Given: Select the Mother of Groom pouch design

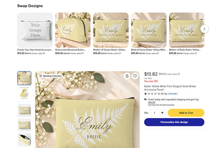Looking at the screenshot, I should coord(111,30).
